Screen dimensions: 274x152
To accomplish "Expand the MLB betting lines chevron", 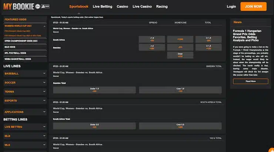I will click(44, 136).
